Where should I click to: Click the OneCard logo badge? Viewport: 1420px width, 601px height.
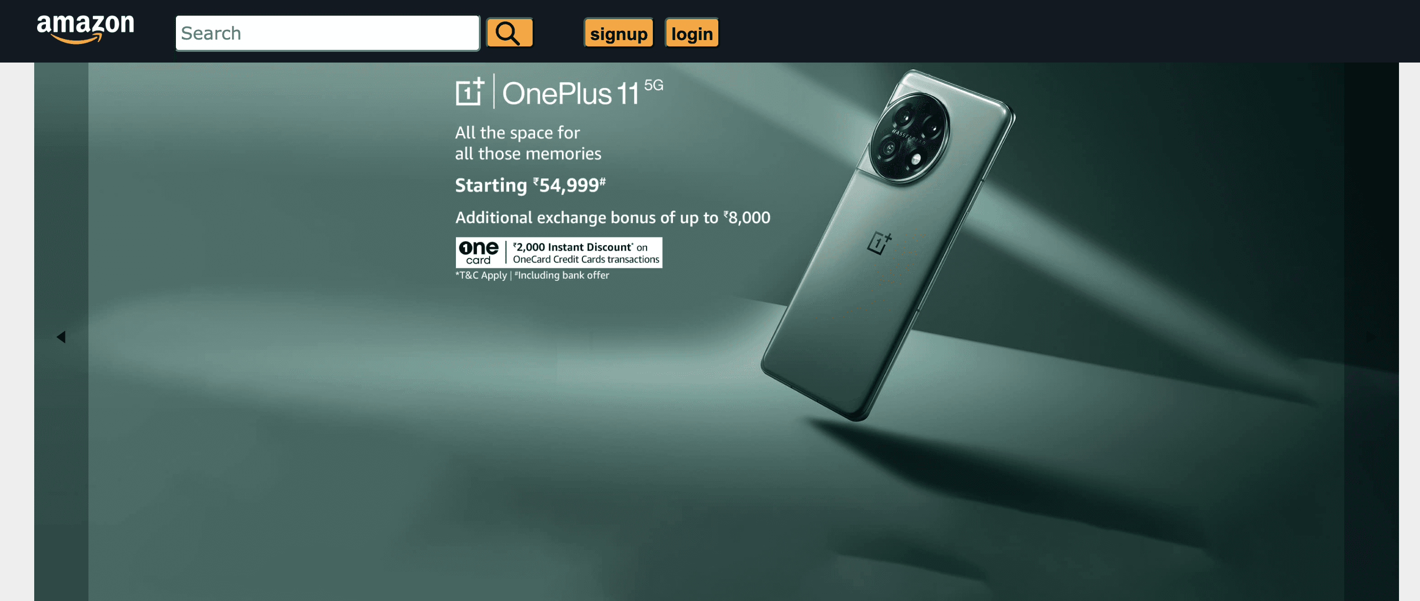click(478, 253)
